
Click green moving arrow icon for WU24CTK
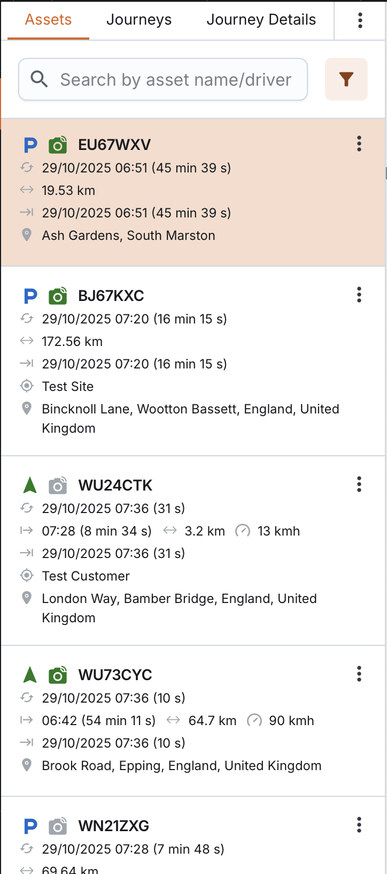pos(30,485)
